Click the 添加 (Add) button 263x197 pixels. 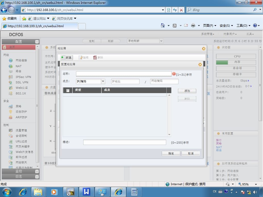(x=187, y=91)
